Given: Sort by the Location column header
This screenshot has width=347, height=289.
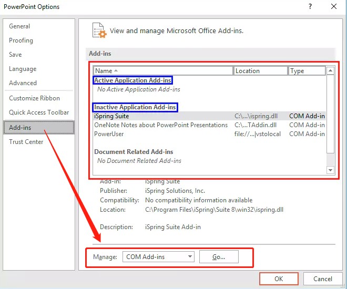Looking at the screenshot, I should (260, 71).
